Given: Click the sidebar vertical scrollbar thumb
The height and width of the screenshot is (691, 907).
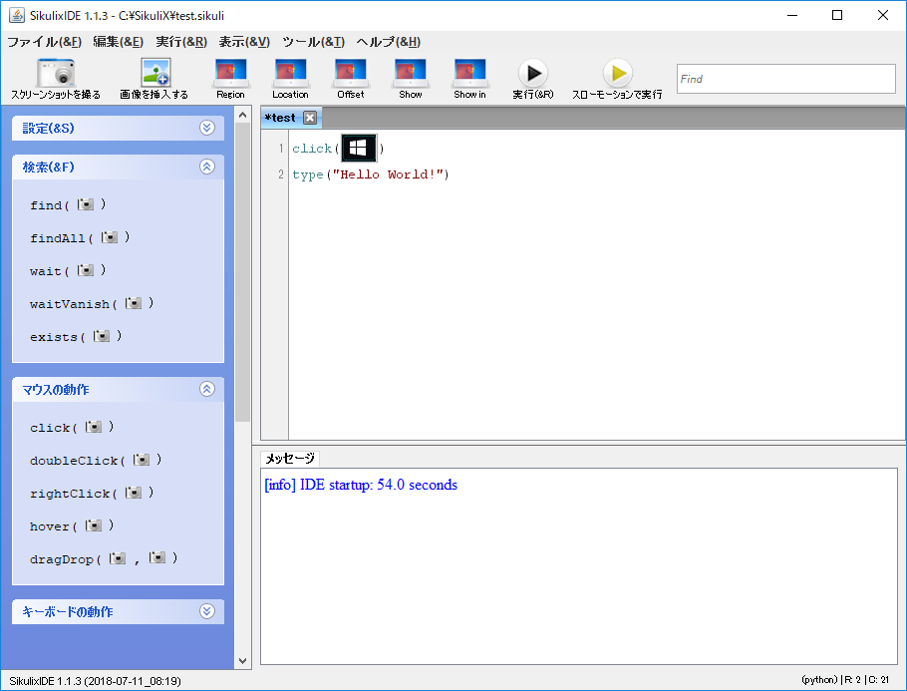Looking at the screenshot, I should coord(243,272).
